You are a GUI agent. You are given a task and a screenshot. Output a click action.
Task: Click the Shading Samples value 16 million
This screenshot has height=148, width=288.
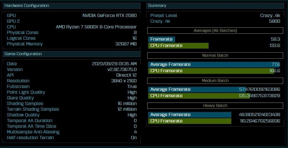tap(127, 103)
